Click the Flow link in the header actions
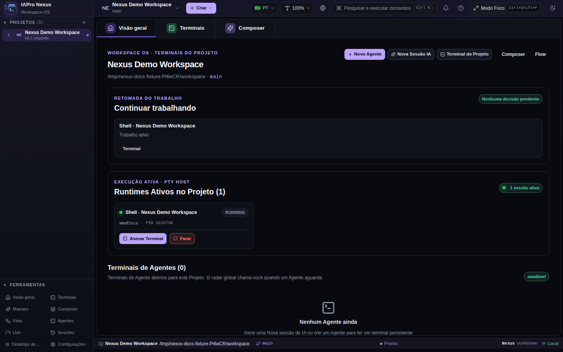The width and height of the screenshot is (563, 352). [540, 54]
